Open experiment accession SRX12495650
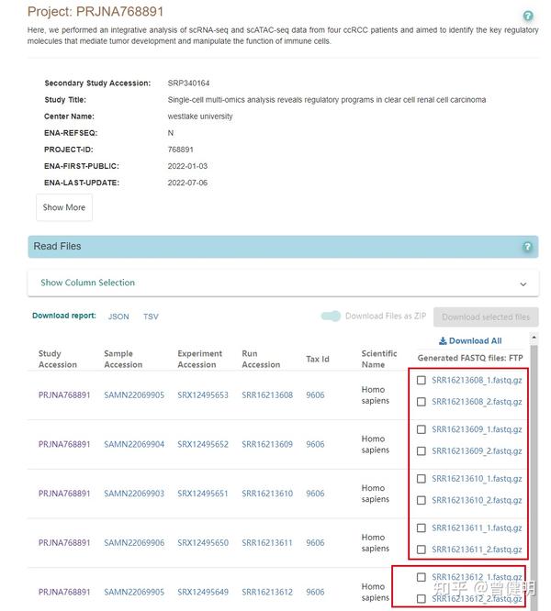 coord(203,543)
